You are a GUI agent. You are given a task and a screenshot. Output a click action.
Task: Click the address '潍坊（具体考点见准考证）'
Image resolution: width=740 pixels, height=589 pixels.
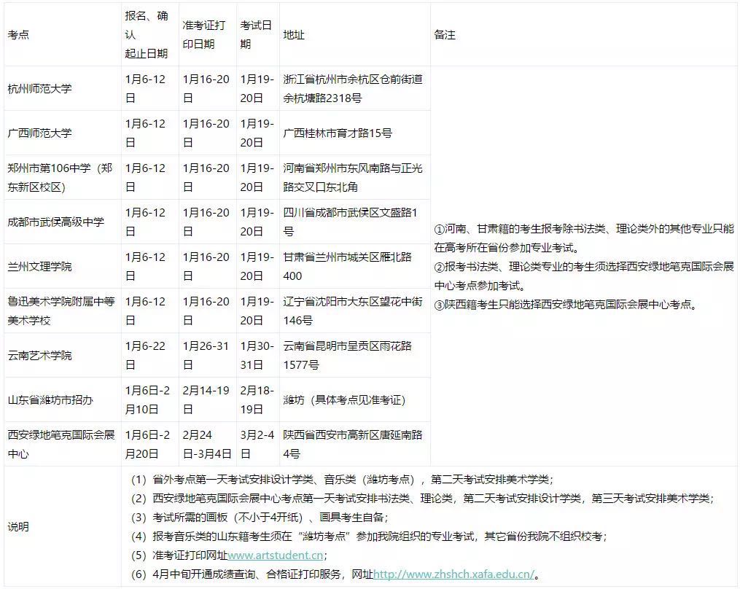[x=345, y=399]
